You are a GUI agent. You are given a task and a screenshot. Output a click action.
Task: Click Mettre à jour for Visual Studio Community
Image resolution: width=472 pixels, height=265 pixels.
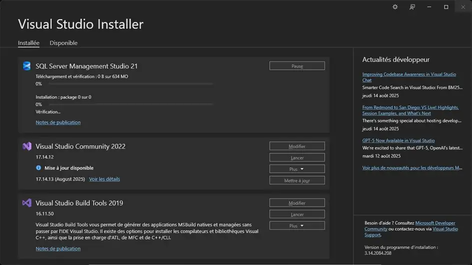tap(297, 181)
